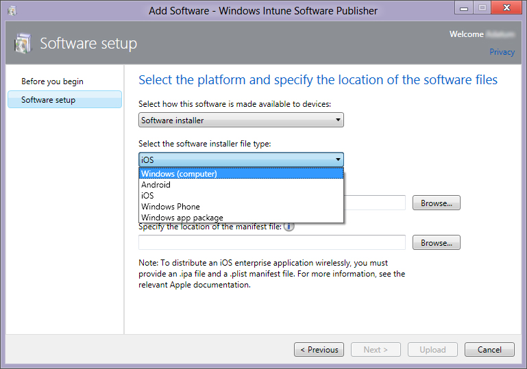Cancel the Add Software wizard

[x=489, y=350]
